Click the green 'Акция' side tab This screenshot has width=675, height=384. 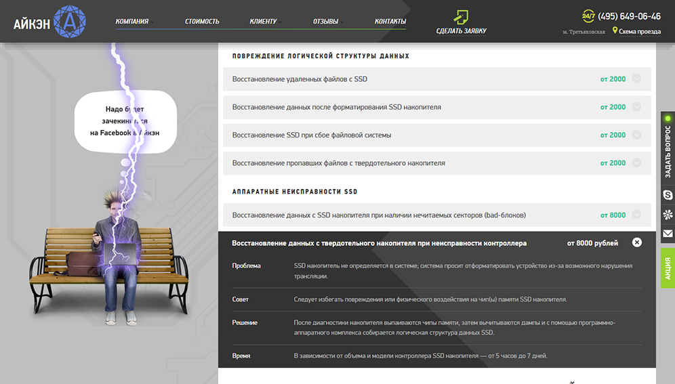[668, 268]
